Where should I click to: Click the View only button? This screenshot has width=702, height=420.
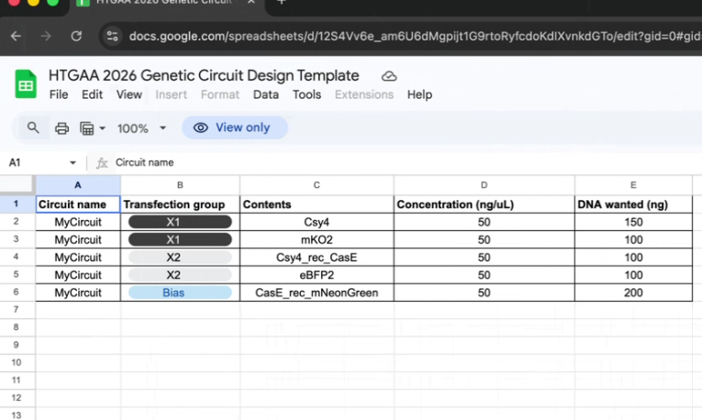click(x=235, y=127)
